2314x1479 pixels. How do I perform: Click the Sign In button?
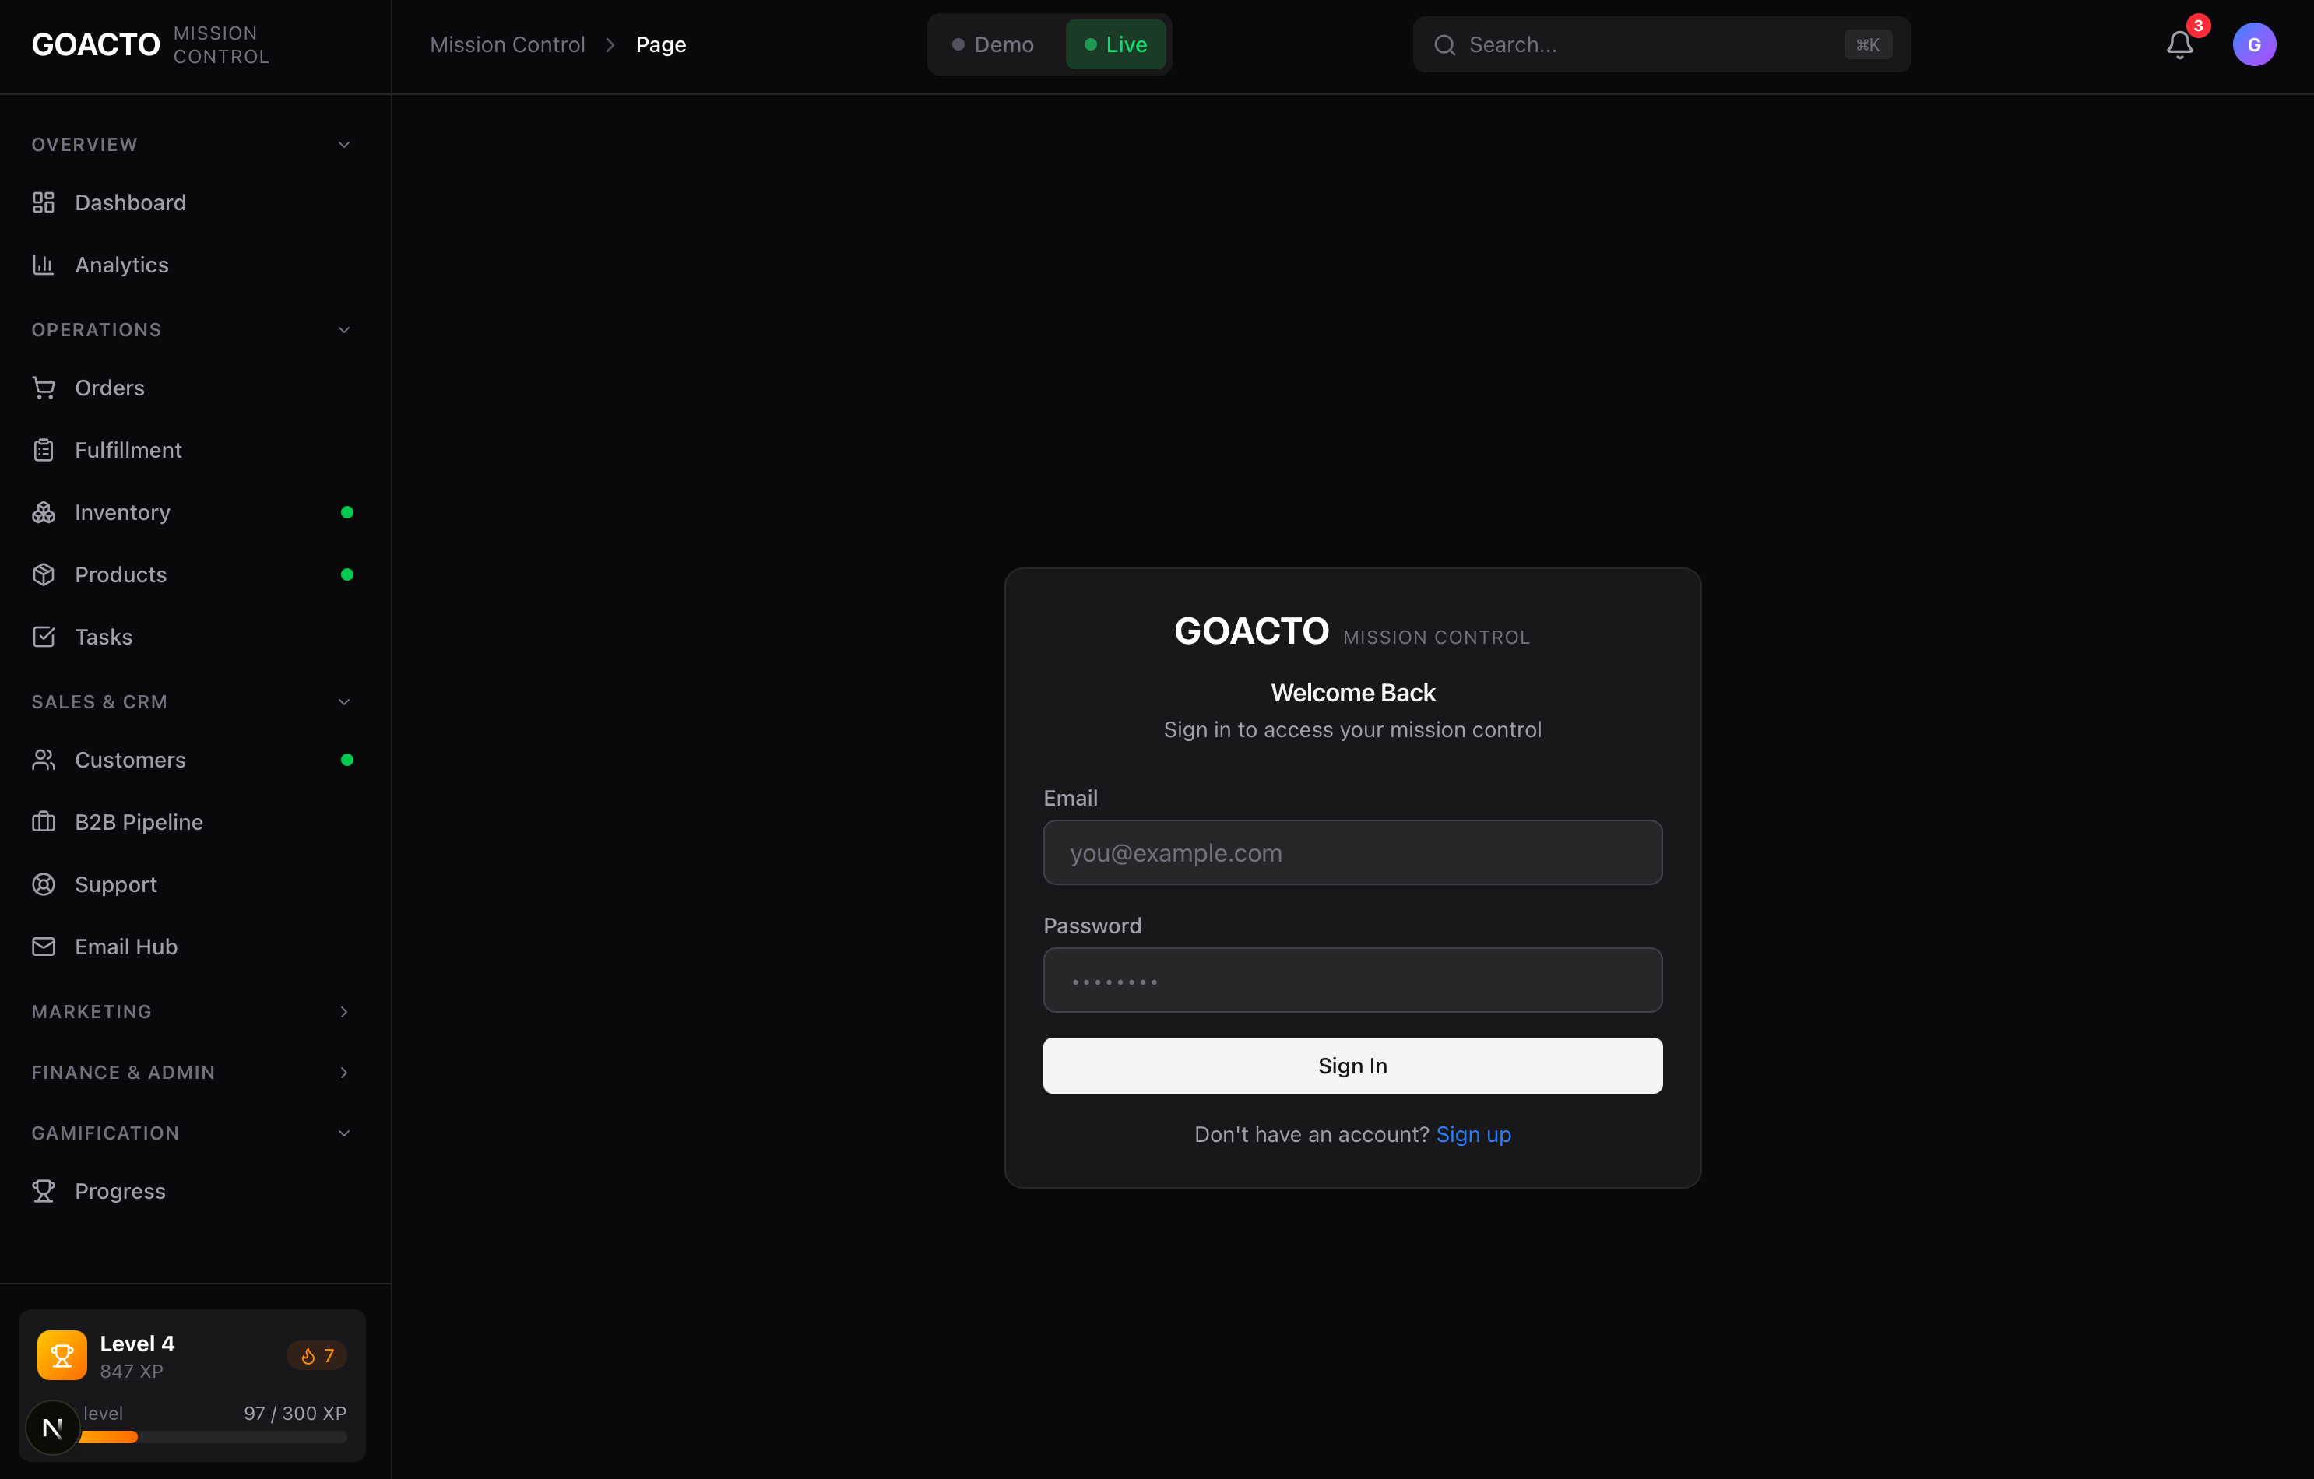click(1352, 1065)
